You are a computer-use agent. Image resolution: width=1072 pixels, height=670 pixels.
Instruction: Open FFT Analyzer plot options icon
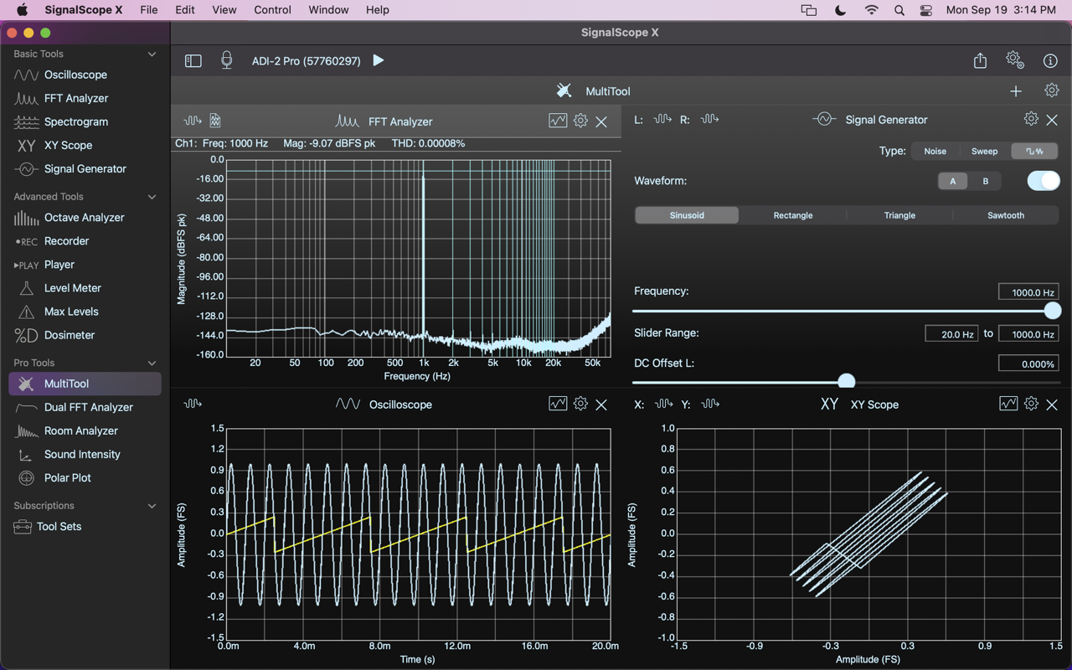coord(558,121)
